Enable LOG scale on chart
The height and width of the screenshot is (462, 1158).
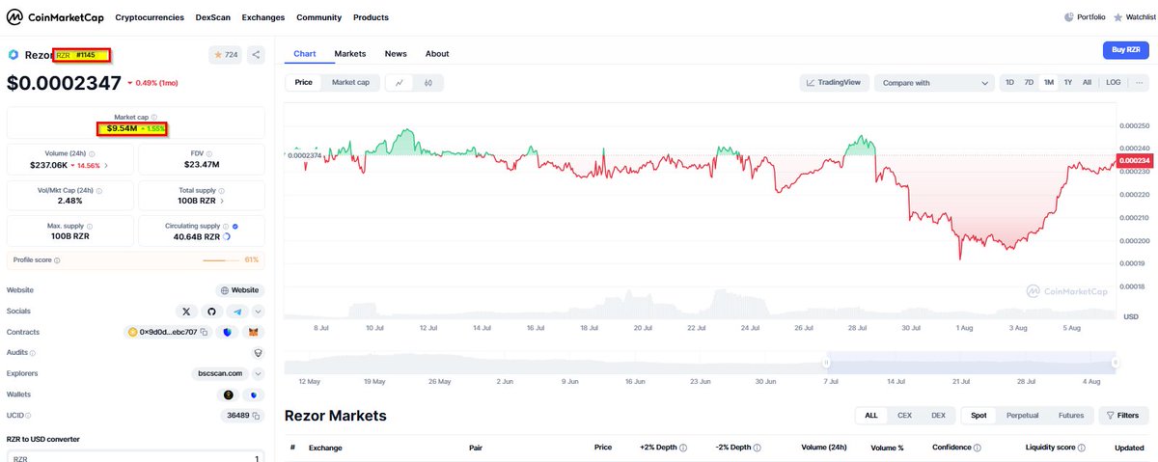click(1113, 83)
